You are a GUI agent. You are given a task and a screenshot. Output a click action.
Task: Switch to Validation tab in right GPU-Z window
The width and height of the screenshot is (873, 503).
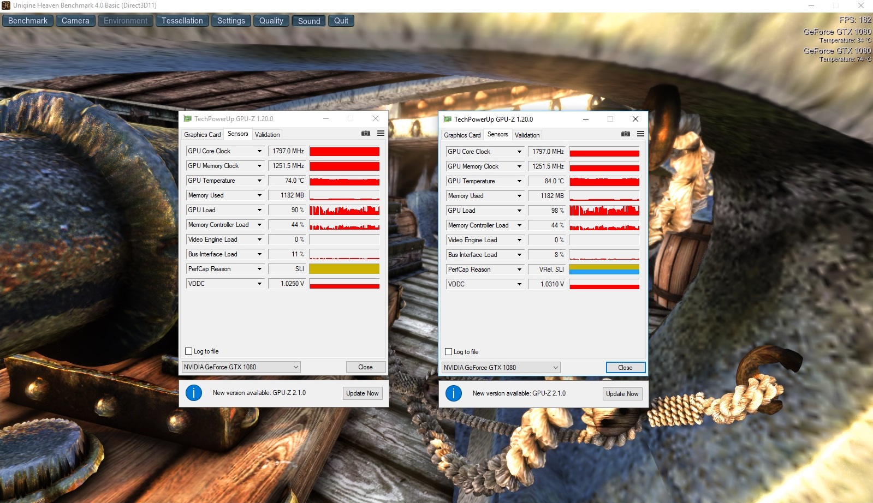527,135
